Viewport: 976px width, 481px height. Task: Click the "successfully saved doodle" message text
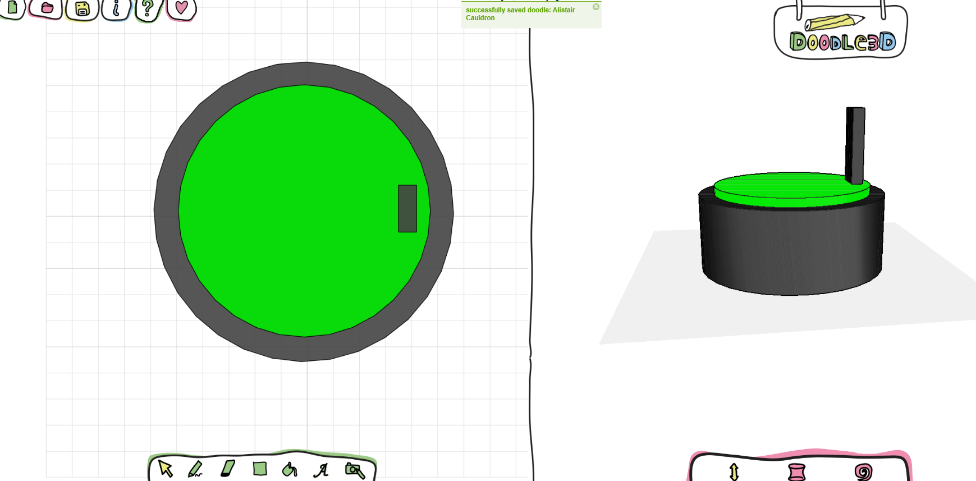click(520, 14)
